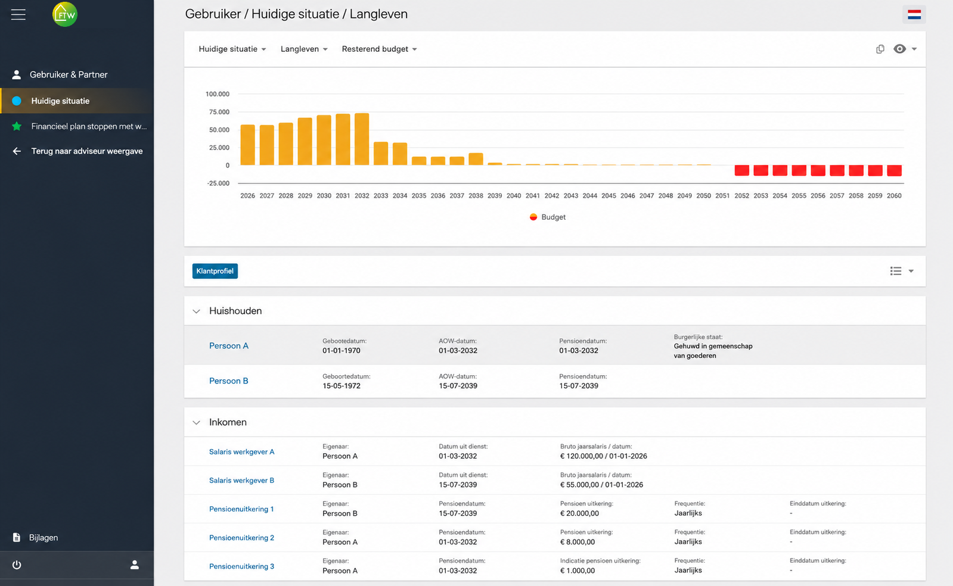953x586 pixels.
Task: Click the 2052 red bar in chart
Action: point(742,170)
